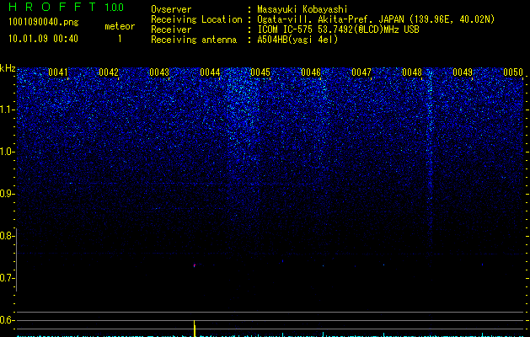Screen dimensions: 530x337
Task: Click the meteor count value 1
Action: pyautogui.click(x=120, y=39)
